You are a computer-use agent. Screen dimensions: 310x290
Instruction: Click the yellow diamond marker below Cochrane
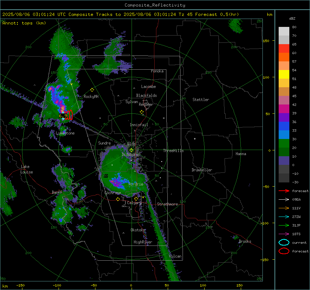coord(118,199)
